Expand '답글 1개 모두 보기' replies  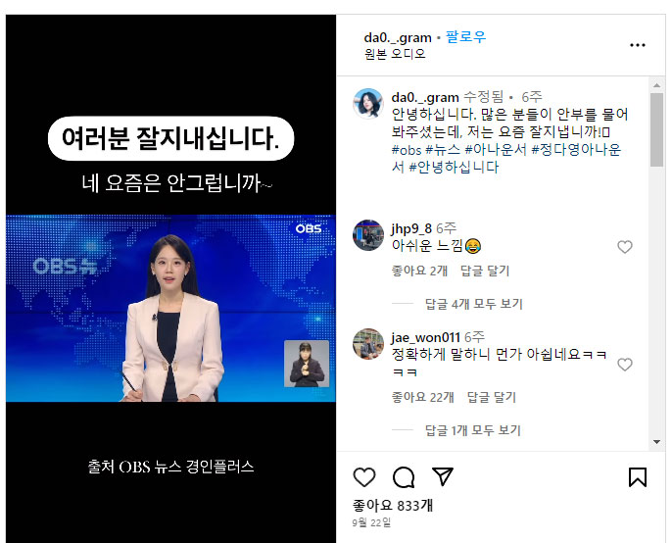point(473,430)
